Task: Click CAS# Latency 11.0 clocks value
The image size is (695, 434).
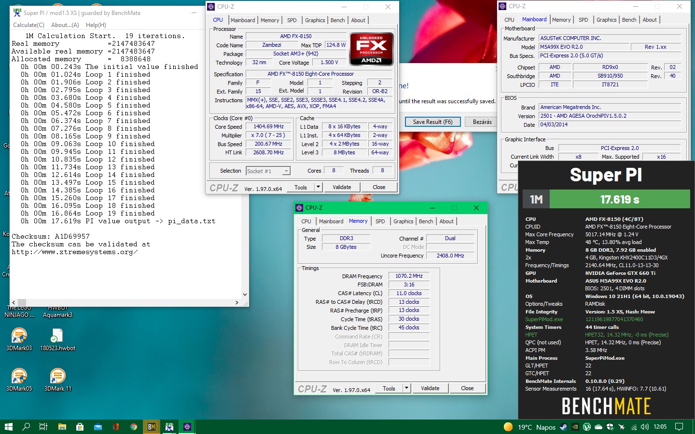Action: point(409,293)
